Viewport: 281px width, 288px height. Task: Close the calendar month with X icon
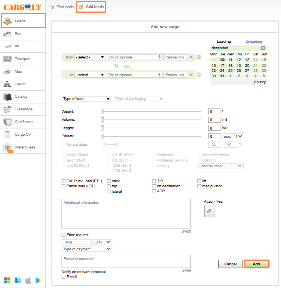pos(263,48)
